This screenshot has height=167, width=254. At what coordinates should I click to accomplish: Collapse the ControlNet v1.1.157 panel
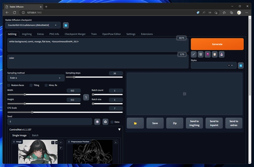[x=119, y=130]
